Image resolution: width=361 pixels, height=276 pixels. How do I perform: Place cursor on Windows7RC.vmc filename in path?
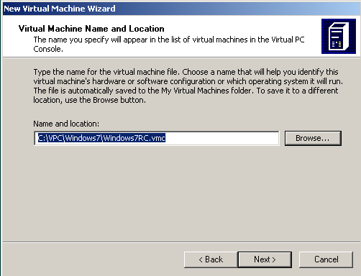tap(134, 138)
